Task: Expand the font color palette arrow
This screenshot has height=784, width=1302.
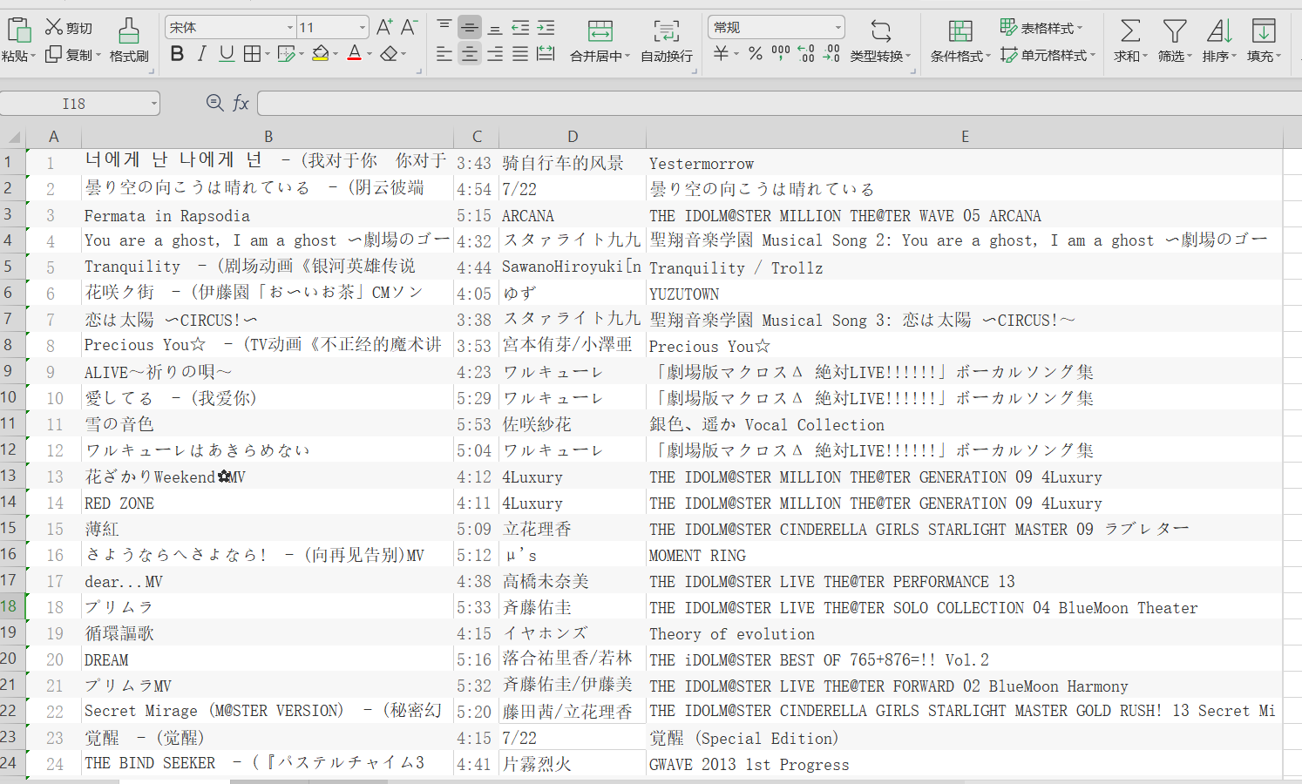Action: click(370, 55)
